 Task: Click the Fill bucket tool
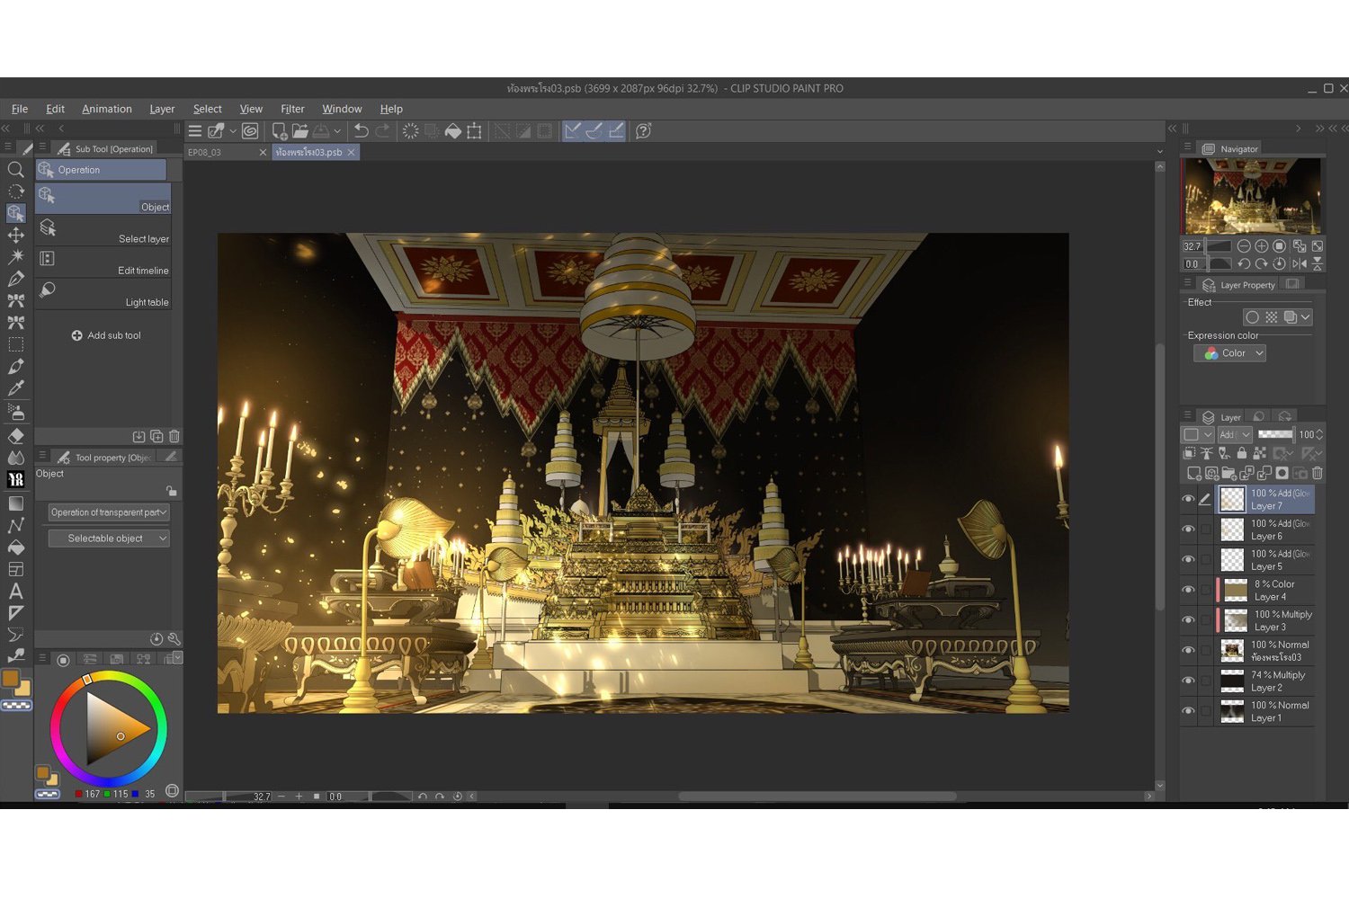point(15,547)
